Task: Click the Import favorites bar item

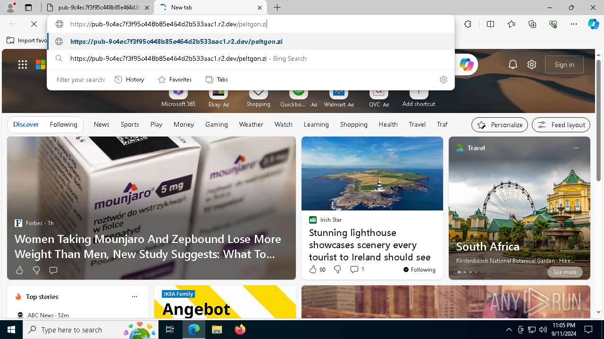Action: [x=27, y=40]
